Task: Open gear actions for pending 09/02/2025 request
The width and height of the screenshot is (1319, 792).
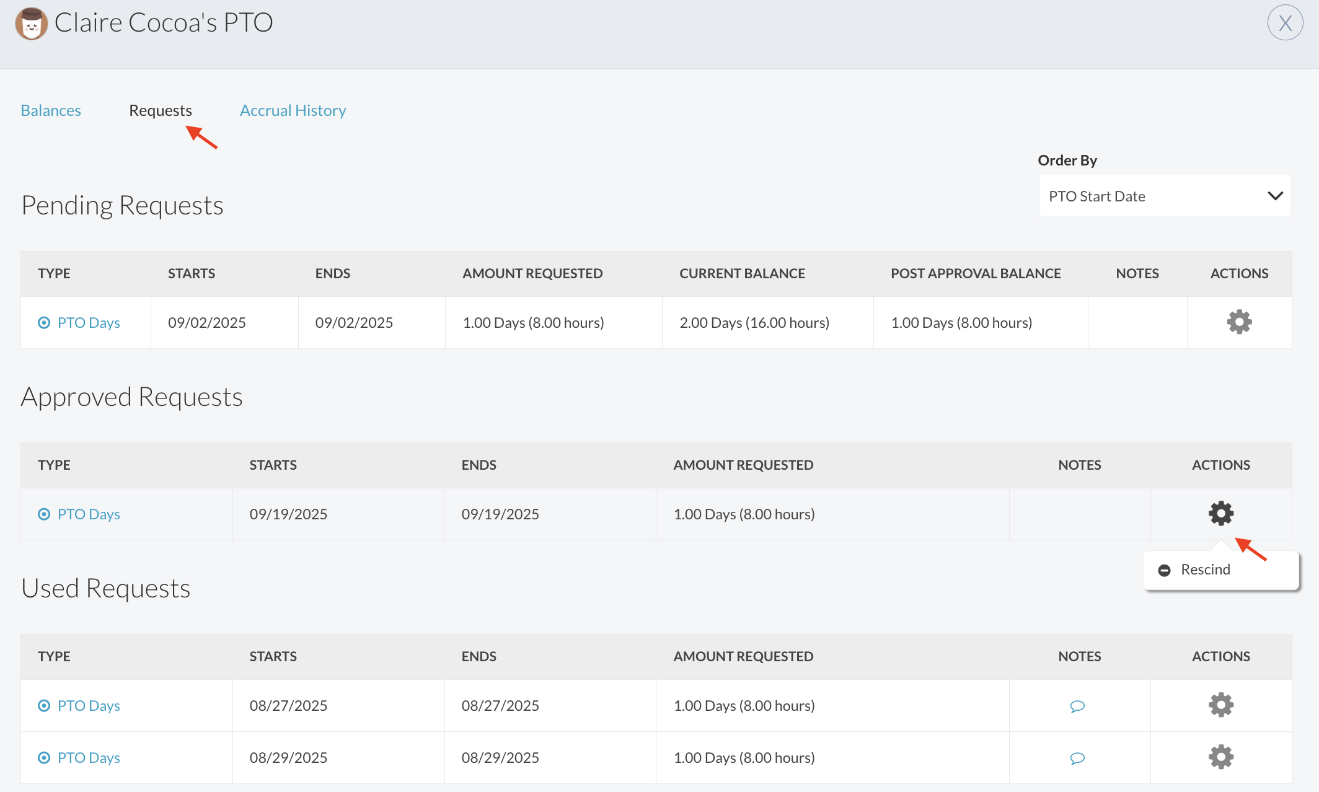Action: [1239, 322]
